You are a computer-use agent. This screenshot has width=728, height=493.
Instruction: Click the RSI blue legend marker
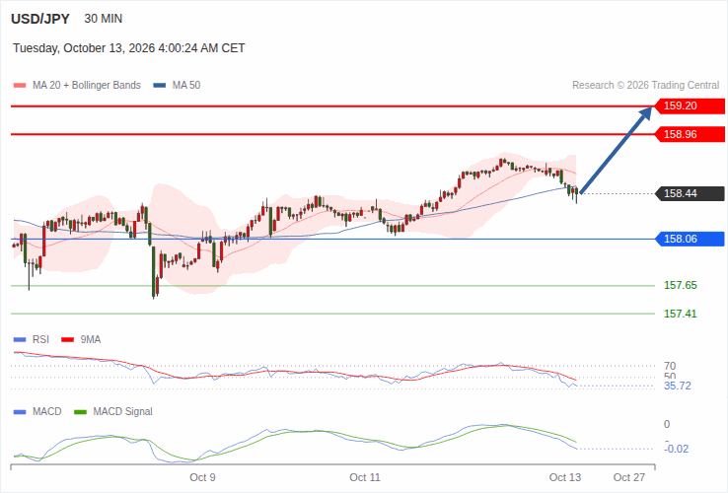[20, 340]
